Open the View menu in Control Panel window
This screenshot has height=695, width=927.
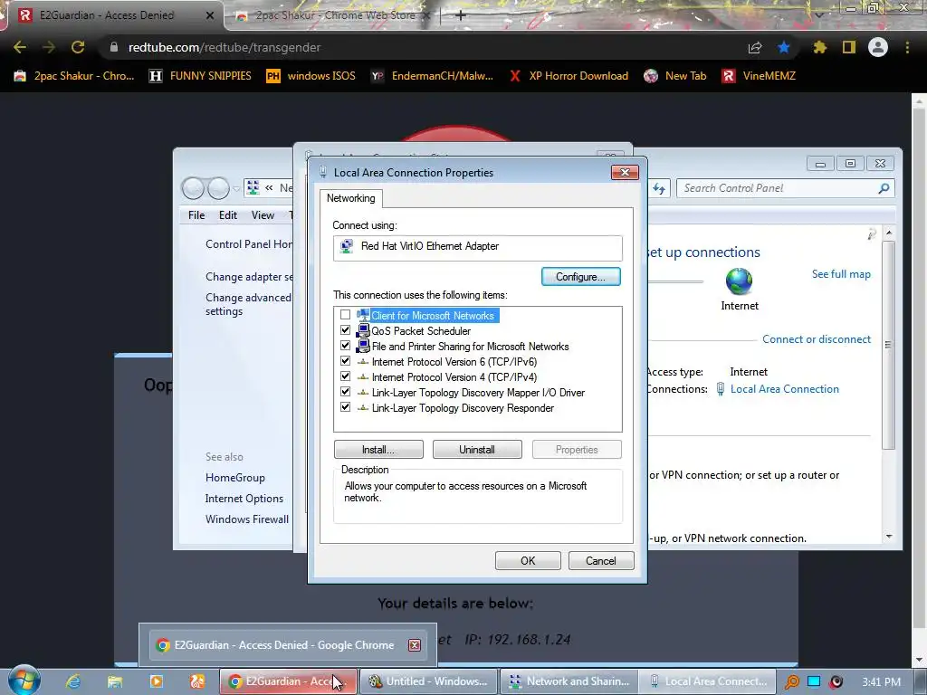[263, 215]
